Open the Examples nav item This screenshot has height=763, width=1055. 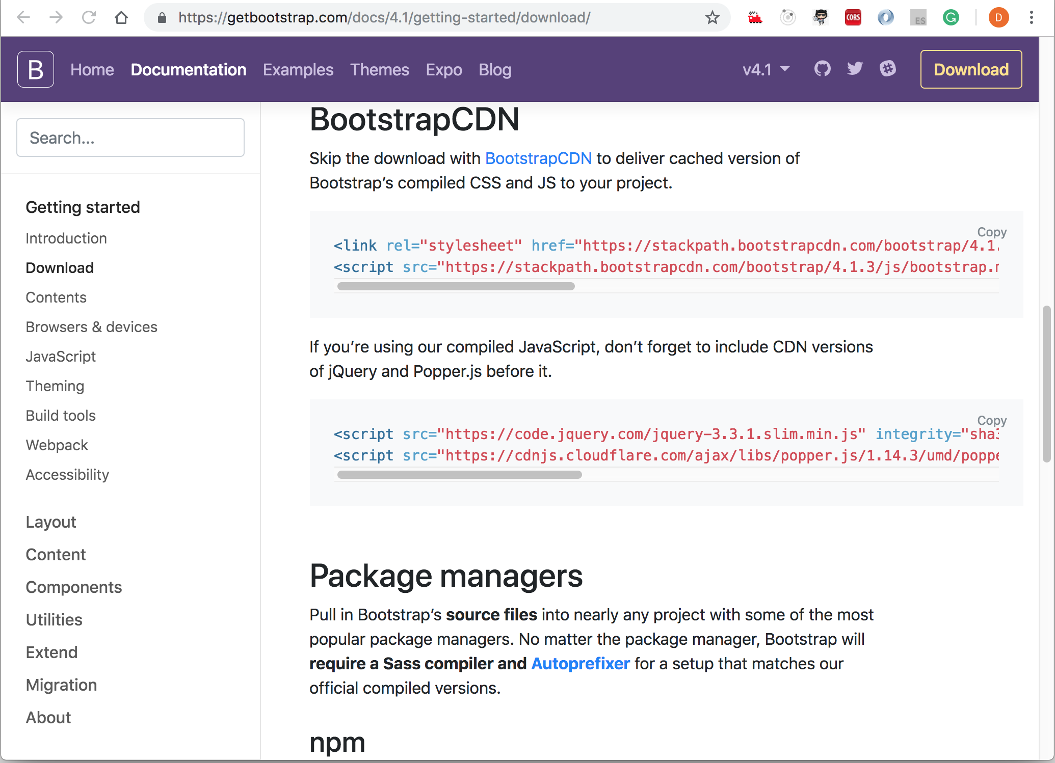(x=298, y=70)
